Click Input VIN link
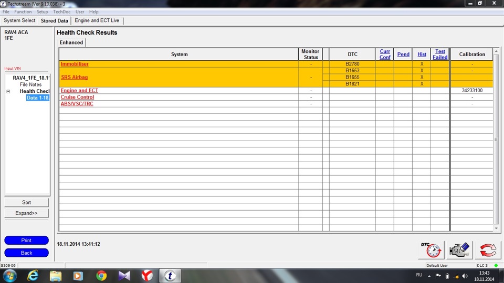The image size is (504, 283). [13, 68]
